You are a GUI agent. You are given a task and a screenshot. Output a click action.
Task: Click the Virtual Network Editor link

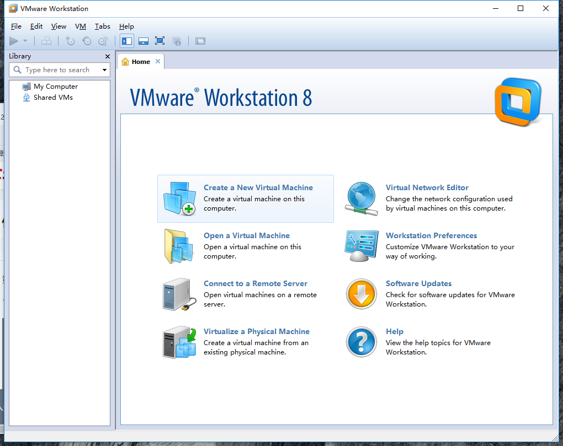click(427, 187)
